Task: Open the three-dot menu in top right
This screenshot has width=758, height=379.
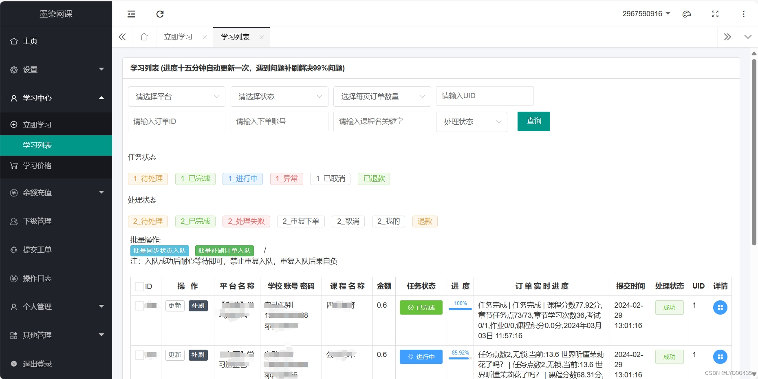Action: pyautogui.click(x=743, y=14)
